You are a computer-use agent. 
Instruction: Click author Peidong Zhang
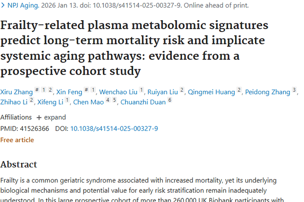(267, 92)
